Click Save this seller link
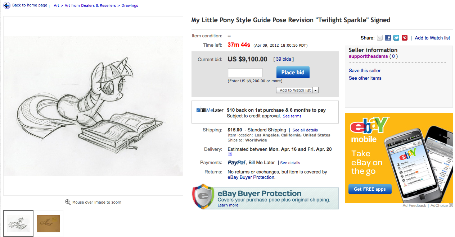 365,71
